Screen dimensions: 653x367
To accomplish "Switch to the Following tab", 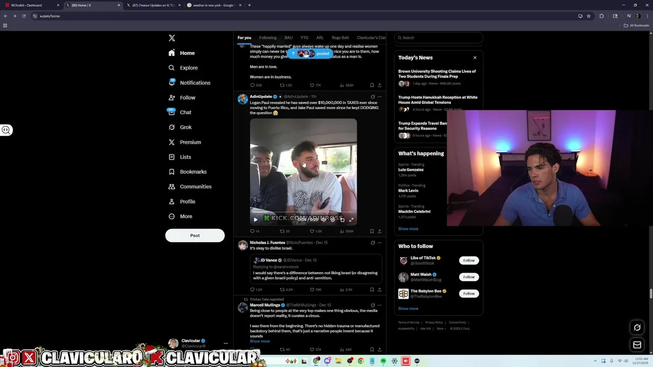I will coord(268,38).
